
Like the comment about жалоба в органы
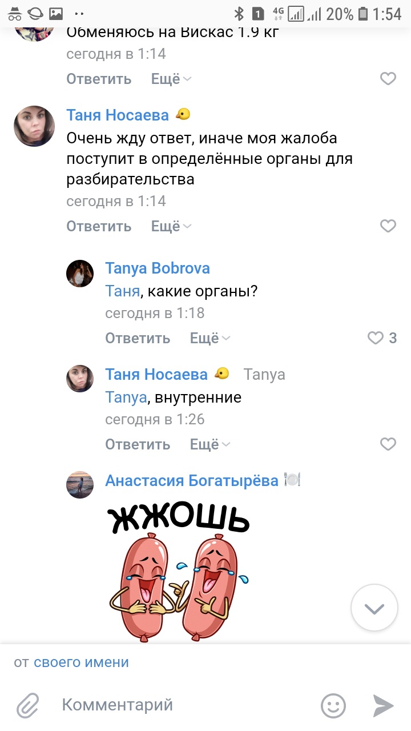[x=388, y=226]
